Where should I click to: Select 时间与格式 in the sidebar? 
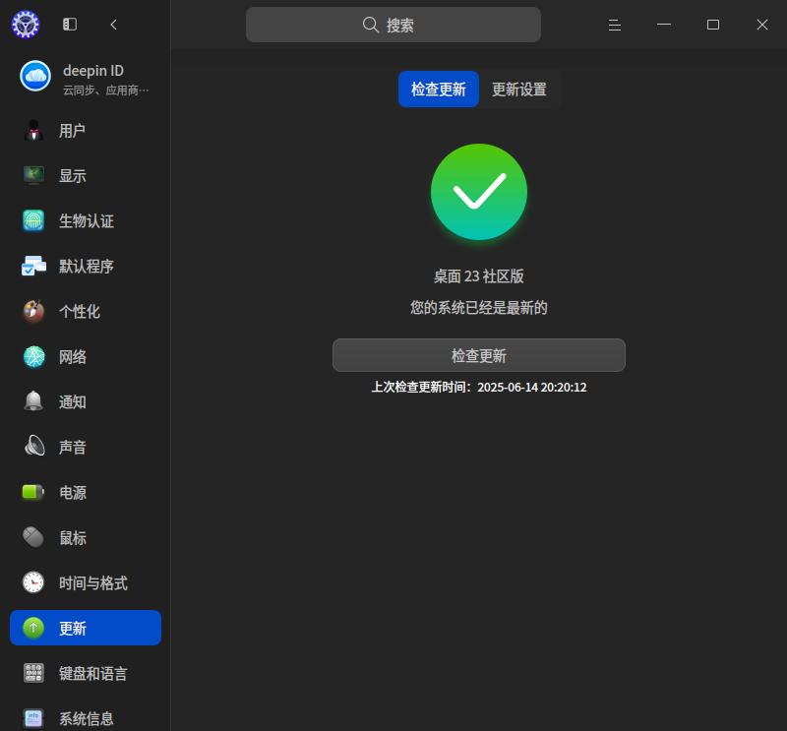86,582
